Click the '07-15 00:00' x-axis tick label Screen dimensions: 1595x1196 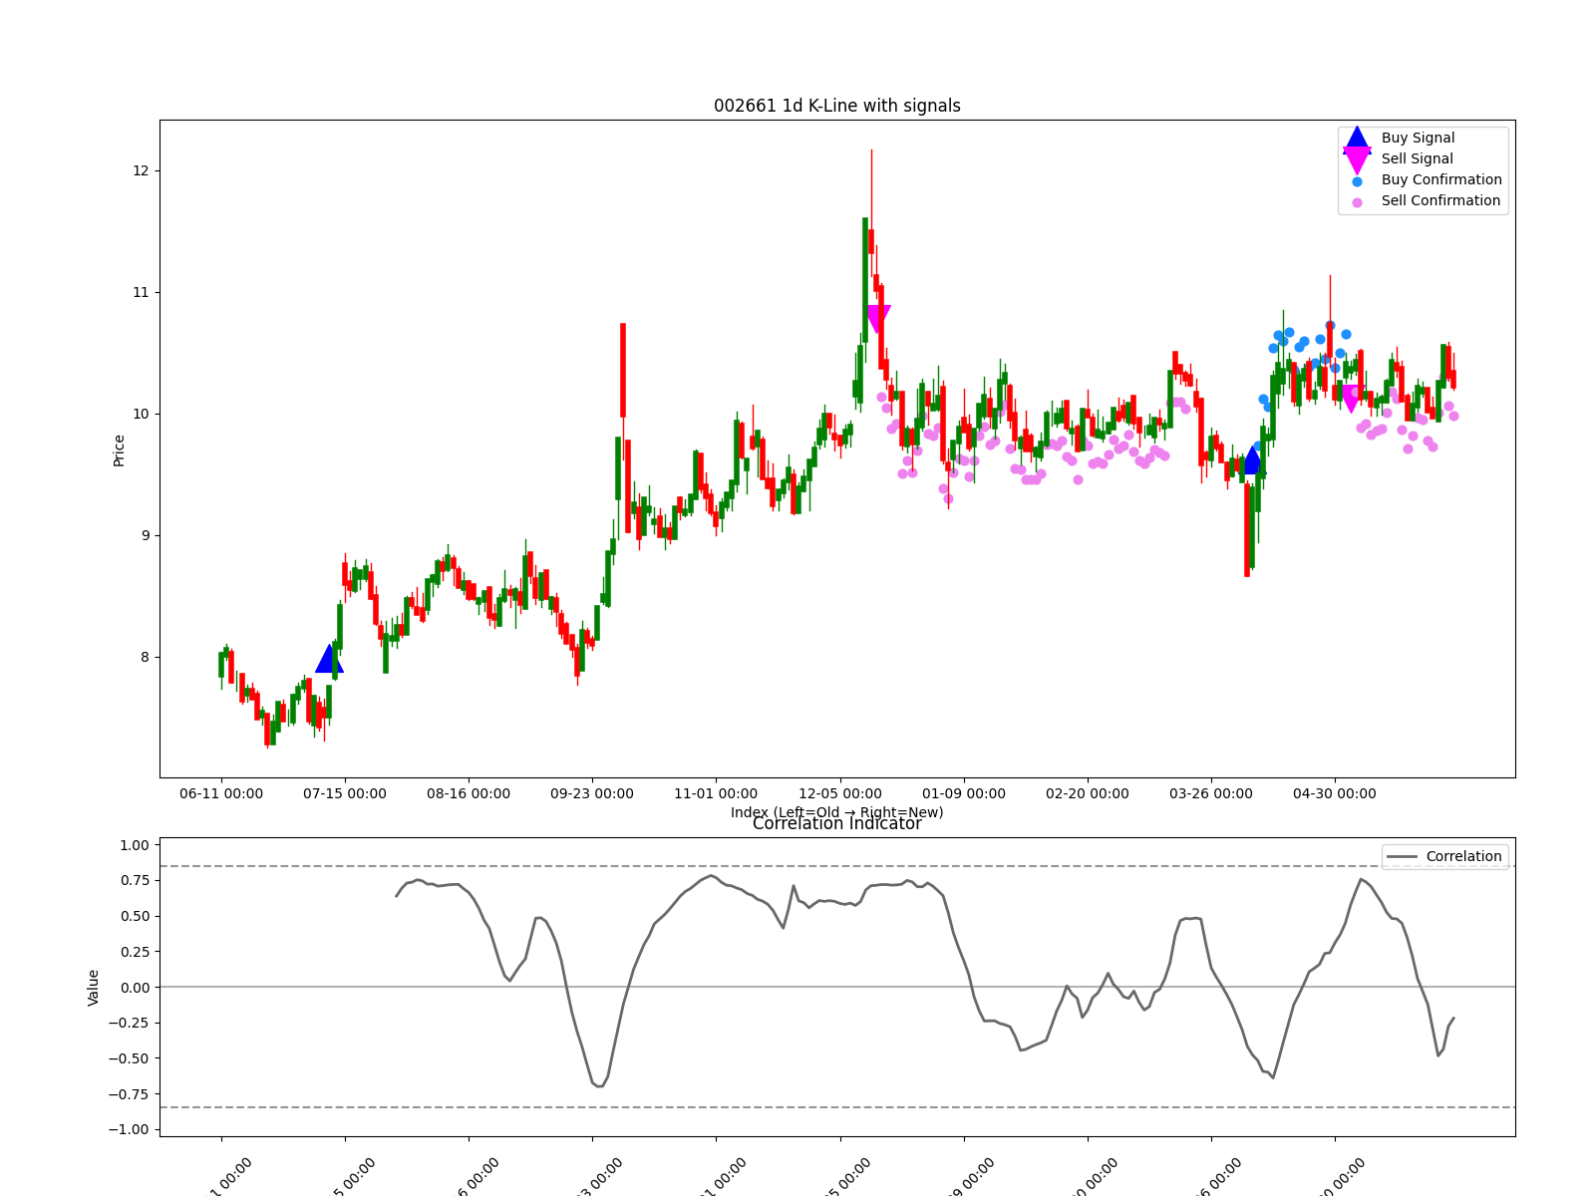tap(345, 794)
